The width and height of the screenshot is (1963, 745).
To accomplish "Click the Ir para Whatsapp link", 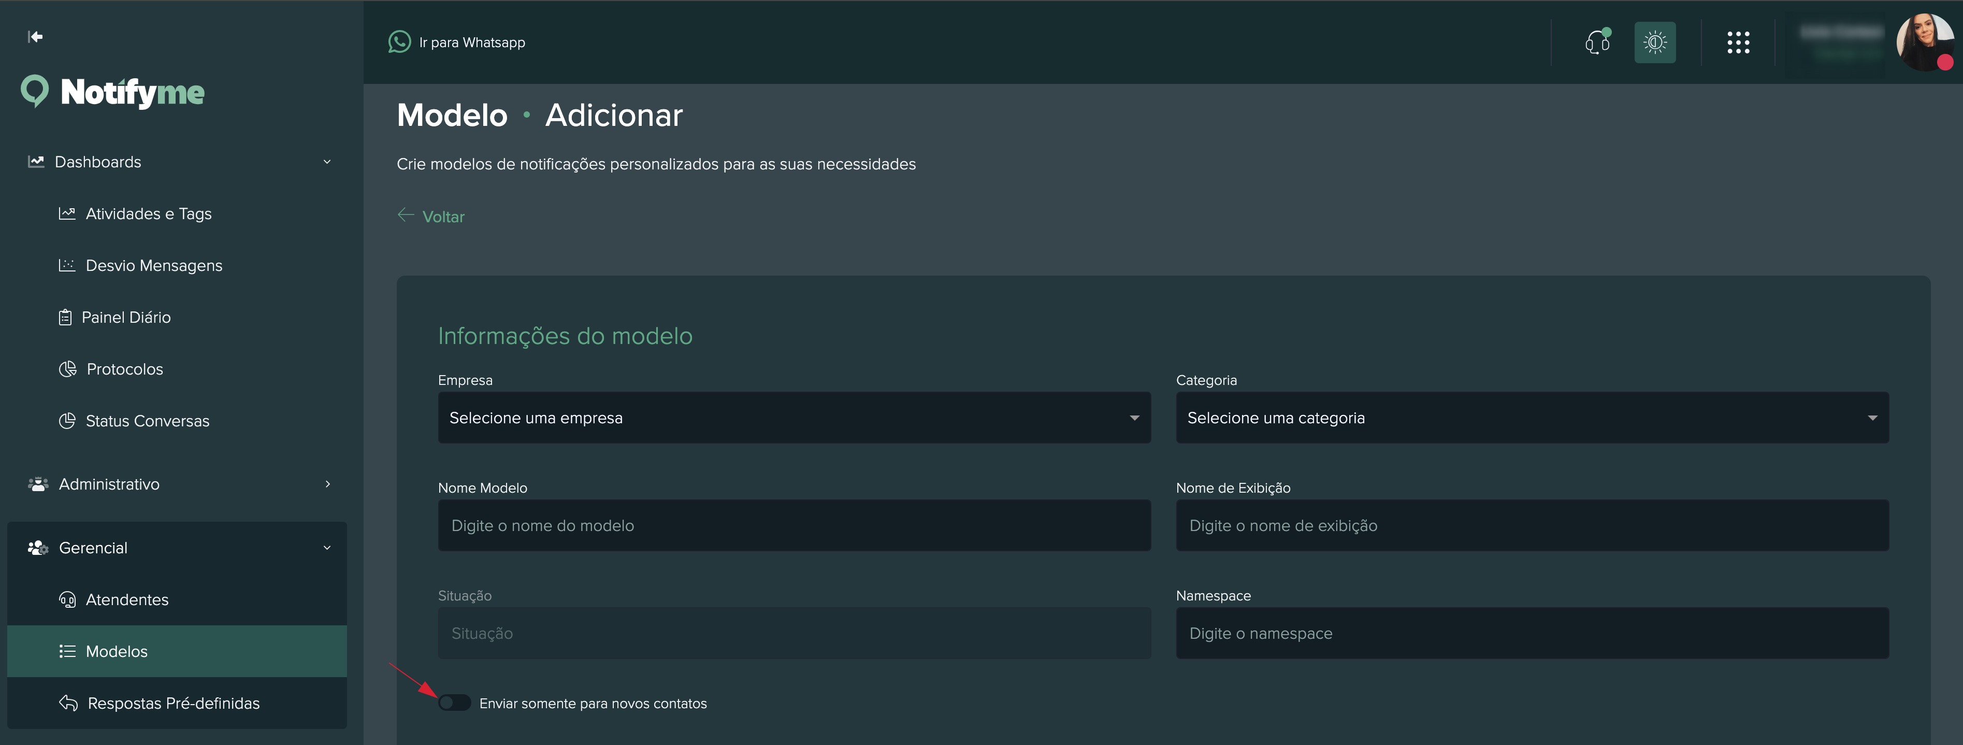I will 472,42.
